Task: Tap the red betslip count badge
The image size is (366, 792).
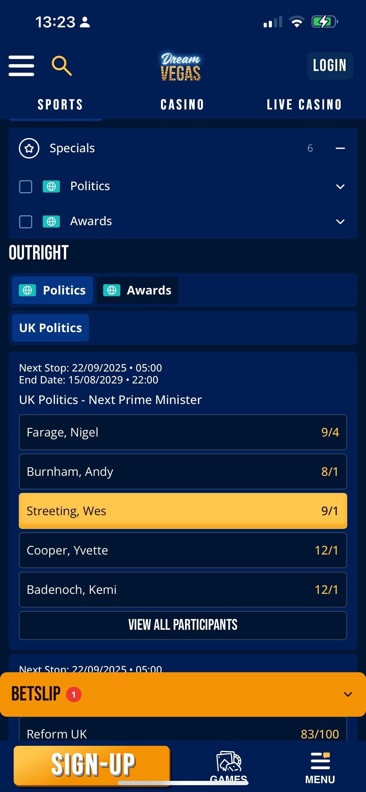Action: point(74,694)
